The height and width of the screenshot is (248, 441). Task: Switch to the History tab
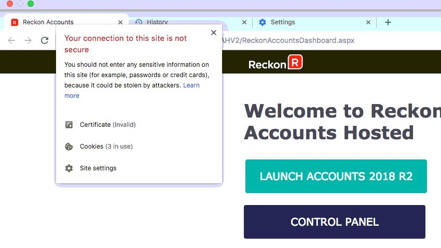point(157,22)
